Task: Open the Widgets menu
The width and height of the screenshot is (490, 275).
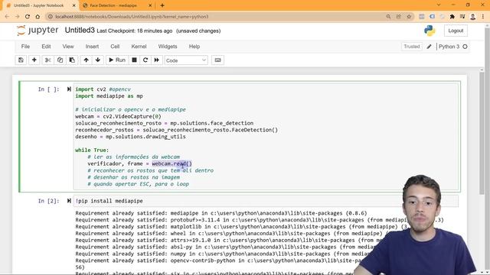Action: tap(168, 47)
